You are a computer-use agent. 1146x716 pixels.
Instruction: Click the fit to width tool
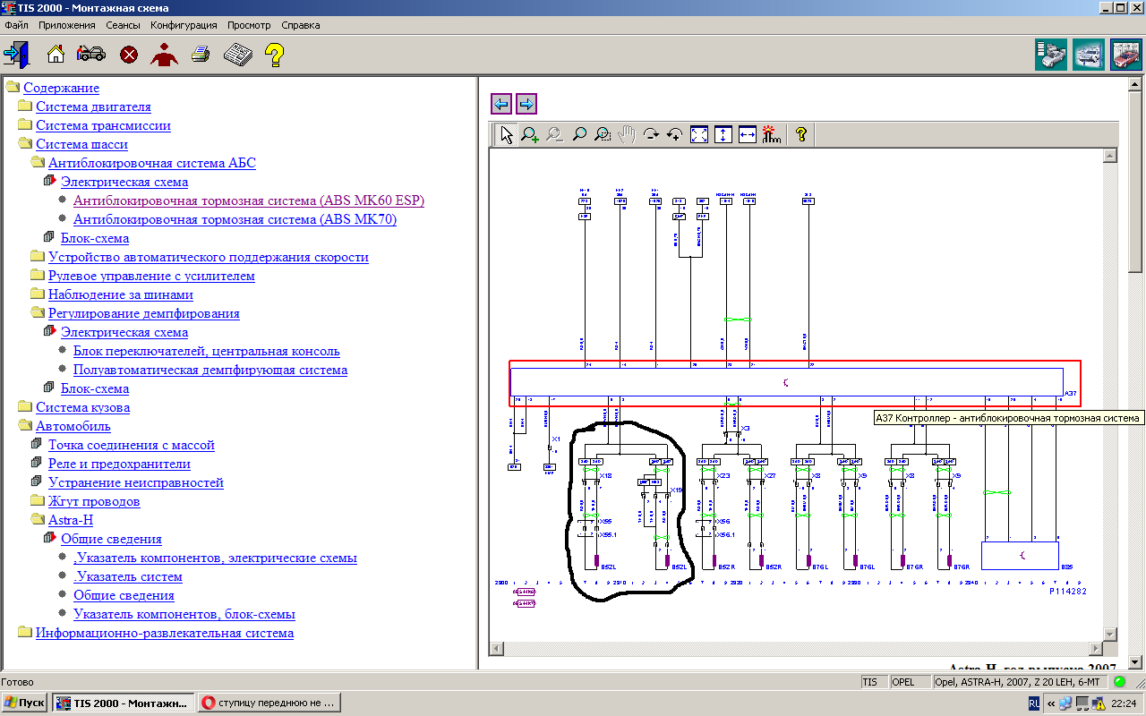point(748,134)
